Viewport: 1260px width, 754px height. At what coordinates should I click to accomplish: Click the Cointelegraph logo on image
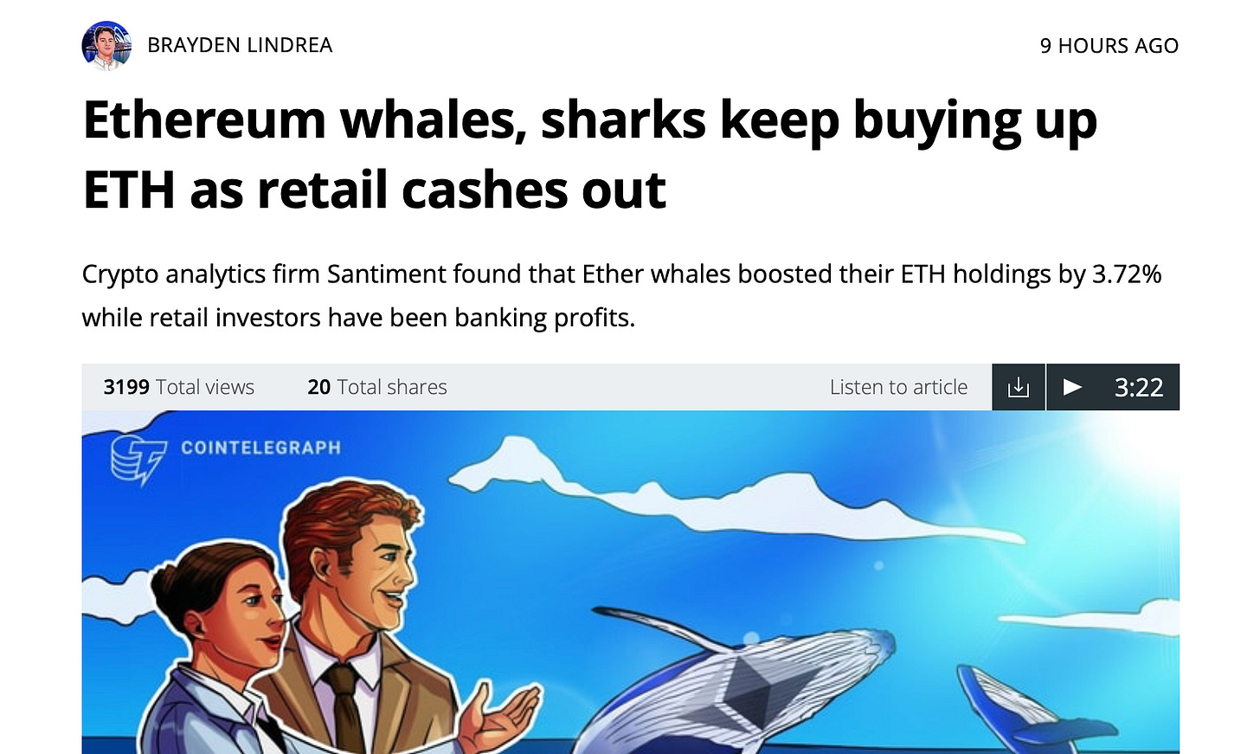(138, 460)
